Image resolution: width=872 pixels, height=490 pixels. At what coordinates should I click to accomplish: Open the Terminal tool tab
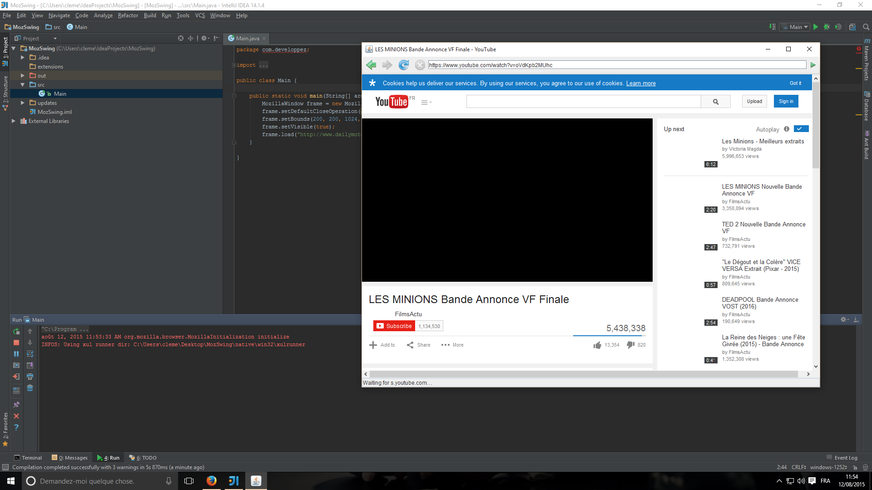pos(28,458)
